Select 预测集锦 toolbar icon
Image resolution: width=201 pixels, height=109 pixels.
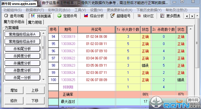point(33,16)
